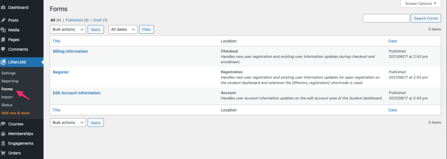The image size is (447, 159).
Task: Click the Dashboard gauge icon
Action: pos(3,7)
